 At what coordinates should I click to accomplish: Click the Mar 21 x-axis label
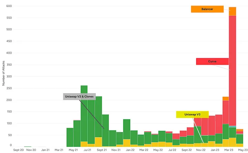pyautogui.click(x=59, y=150)
